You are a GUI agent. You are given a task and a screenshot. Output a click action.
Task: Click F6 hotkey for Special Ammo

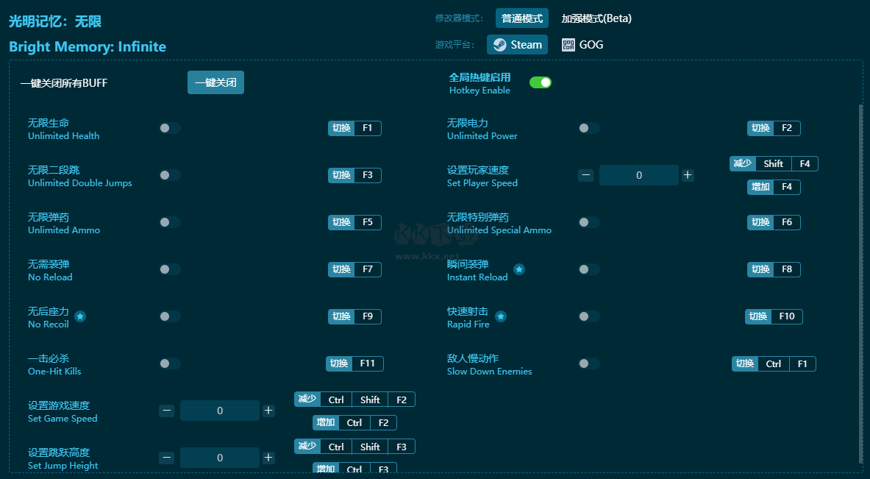[774, 222]
